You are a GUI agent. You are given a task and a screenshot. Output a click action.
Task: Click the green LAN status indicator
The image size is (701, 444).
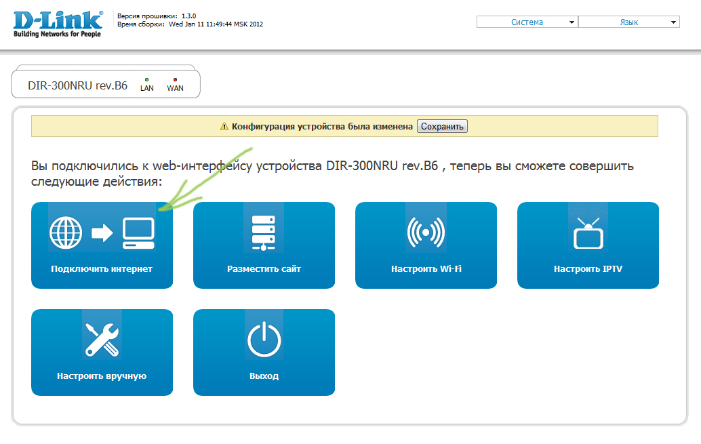147,80
